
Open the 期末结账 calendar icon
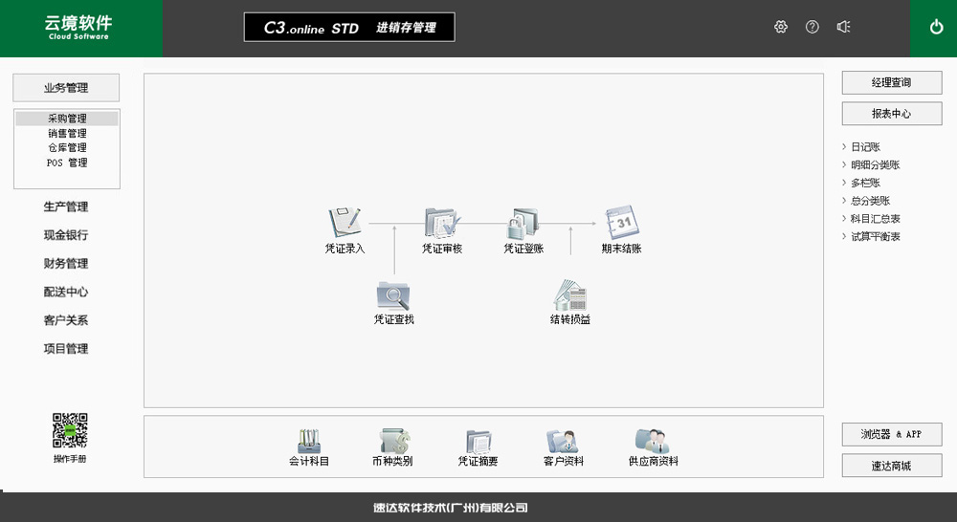coord(621,224)
